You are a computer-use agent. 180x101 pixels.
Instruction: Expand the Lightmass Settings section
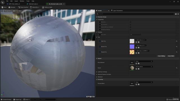(x=97, y=72)
